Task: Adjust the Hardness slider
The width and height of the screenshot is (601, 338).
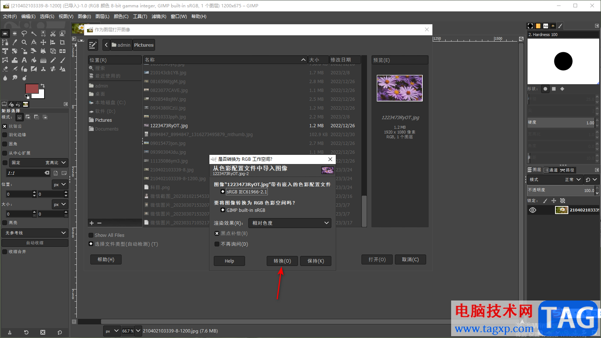Action: click(x=561, y=122)
